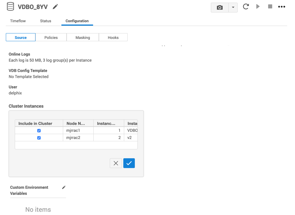
Task: Take a snapshot with the camera icon
Action: click(220, 7)
